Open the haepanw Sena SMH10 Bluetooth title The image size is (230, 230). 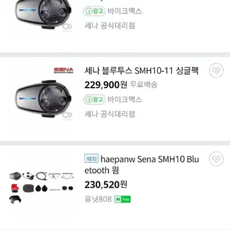coord(142,165)
